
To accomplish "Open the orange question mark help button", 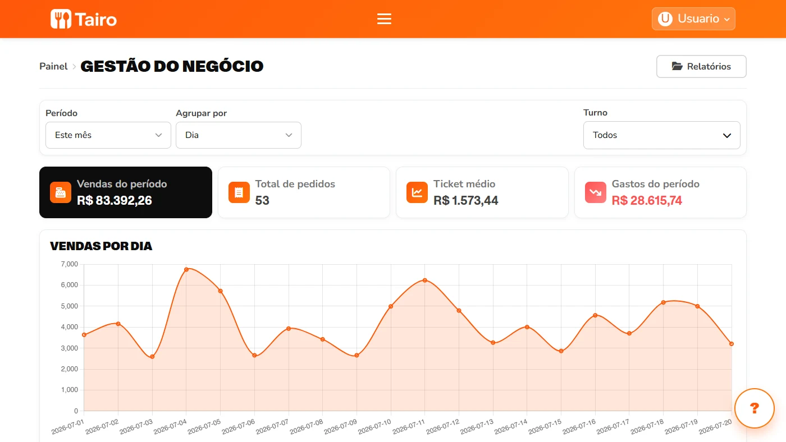I will pyautogui.click(x=755, y=408).
